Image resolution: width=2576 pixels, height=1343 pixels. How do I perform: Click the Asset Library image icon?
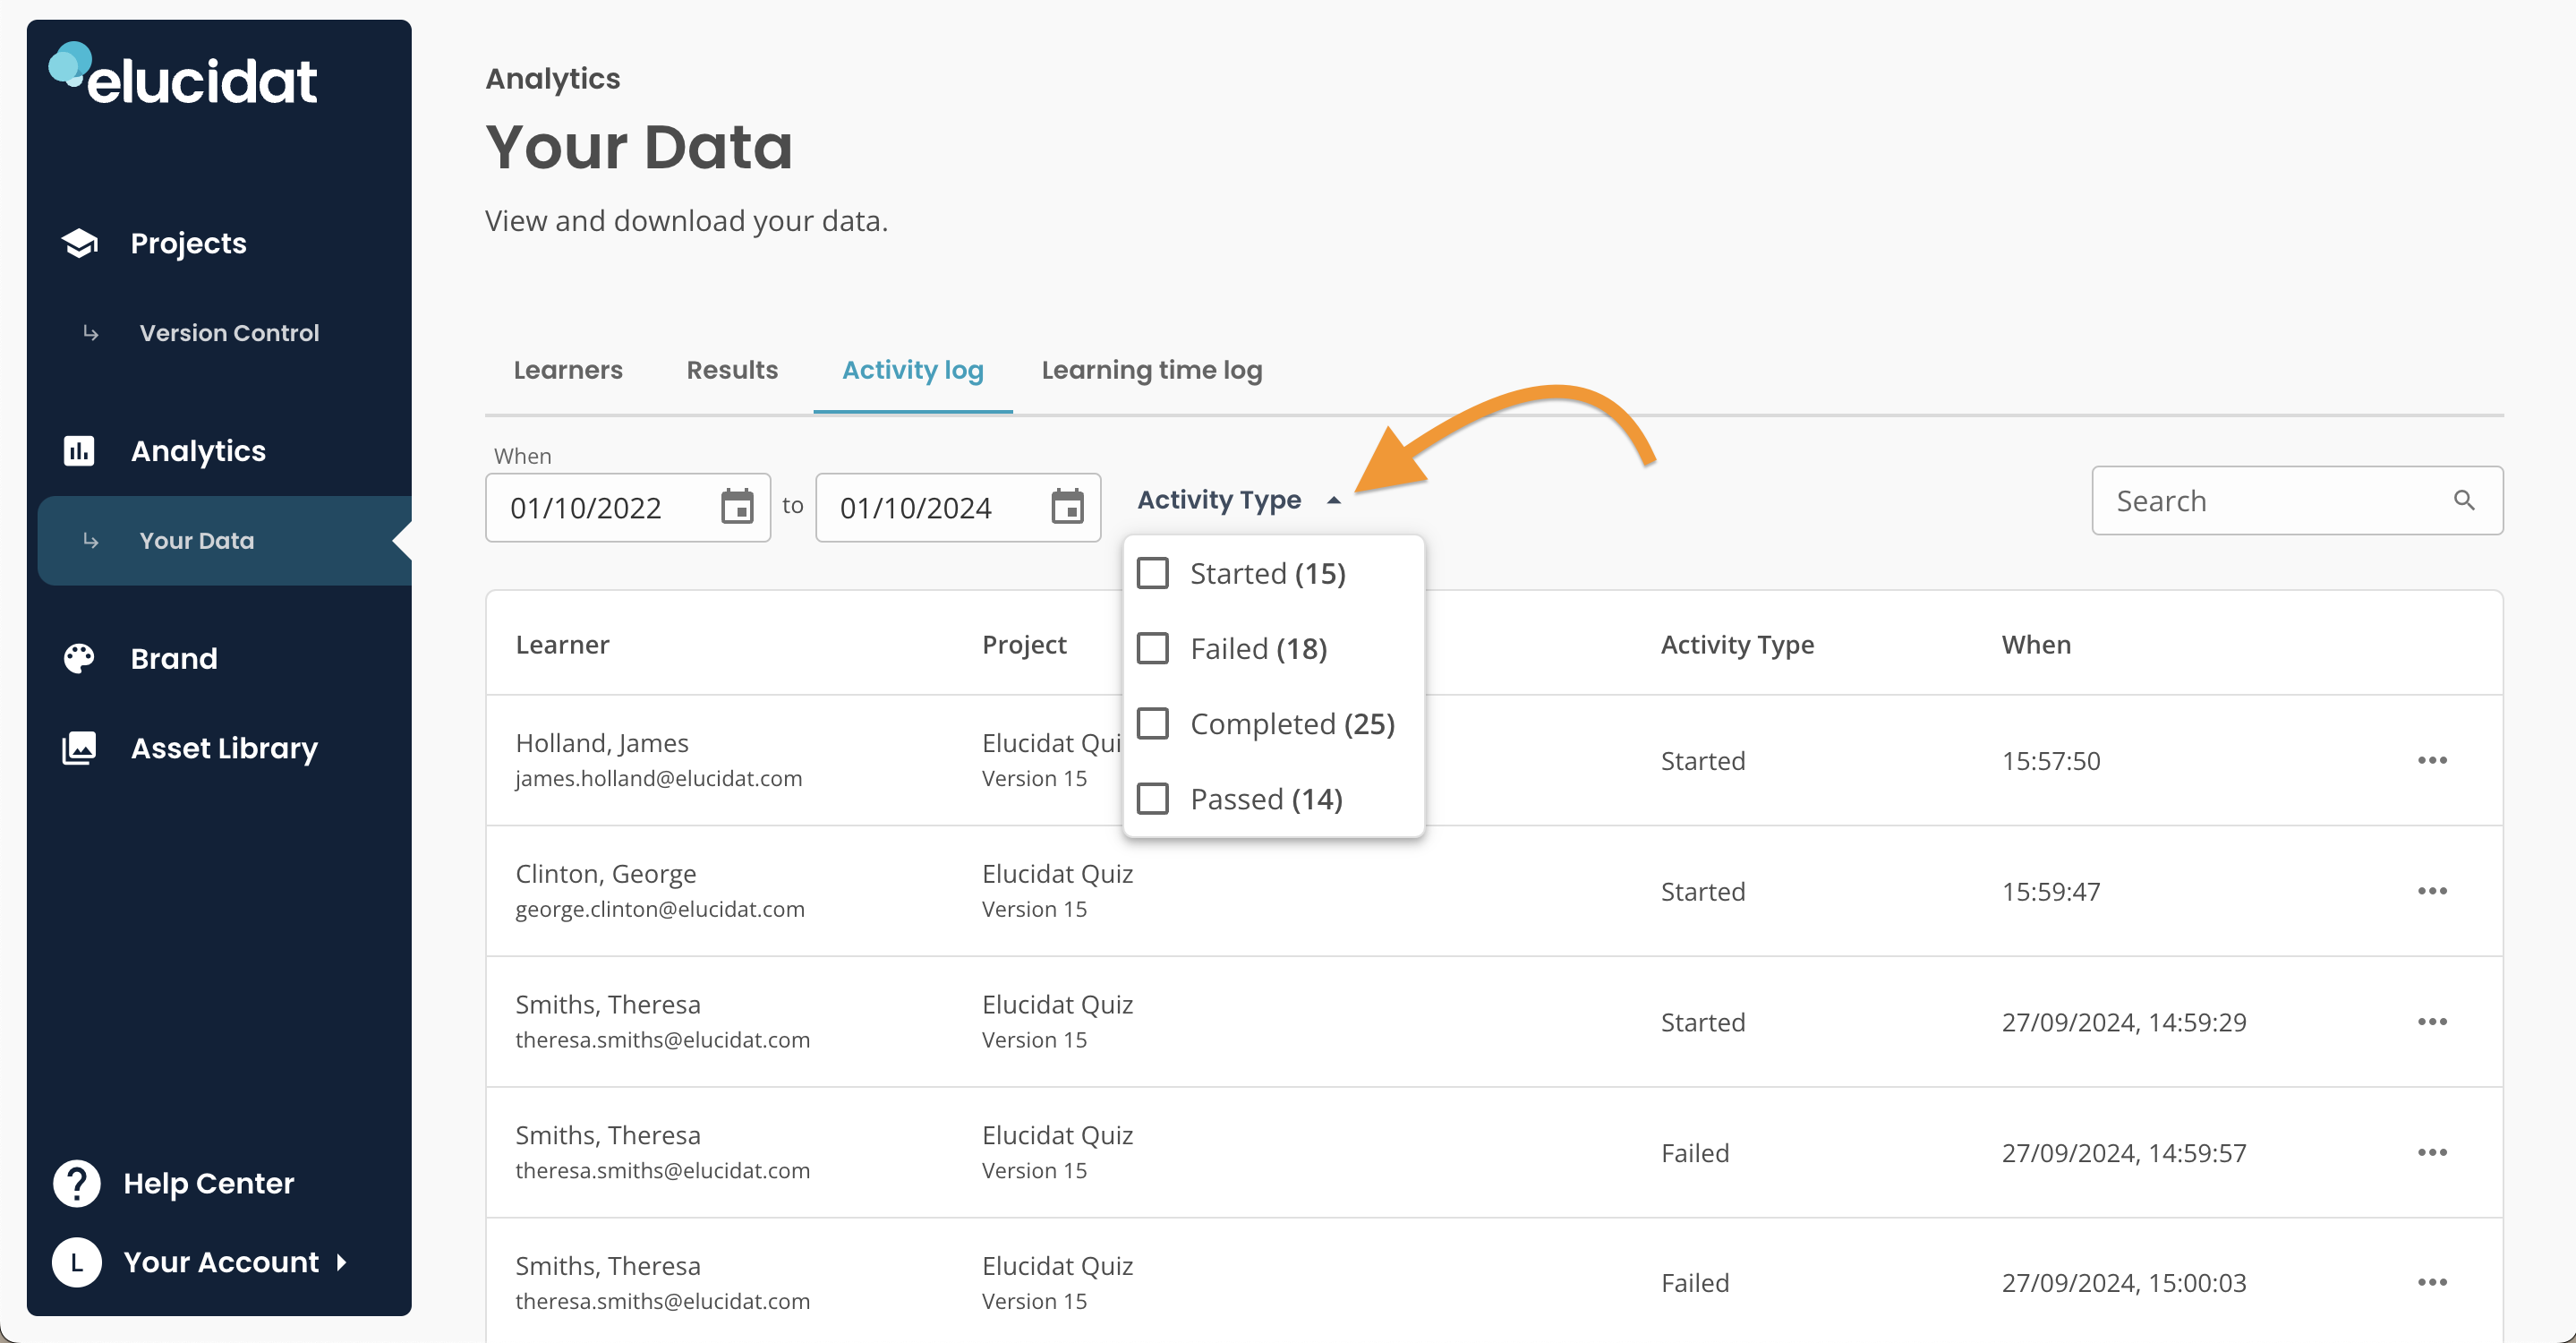[79, 748]
